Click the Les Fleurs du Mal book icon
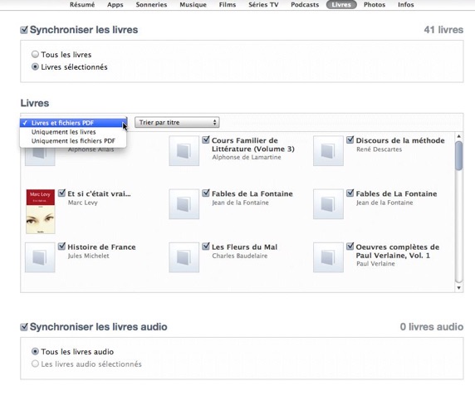The width and height of the screenshot is (475, 396). pos(184,257)
